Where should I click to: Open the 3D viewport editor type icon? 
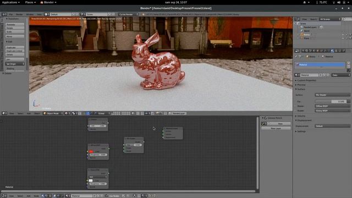[4, 113]
